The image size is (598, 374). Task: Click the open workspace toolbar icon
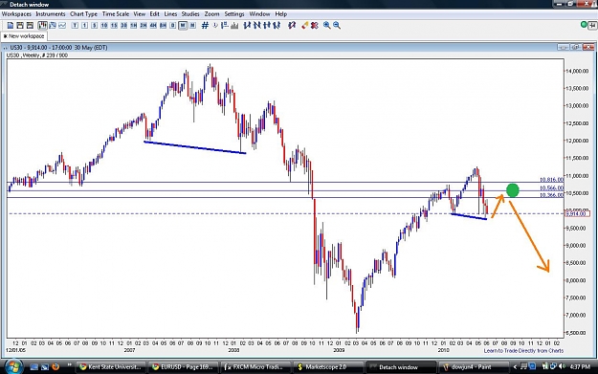pyautogui.click(x=20, y=26)
